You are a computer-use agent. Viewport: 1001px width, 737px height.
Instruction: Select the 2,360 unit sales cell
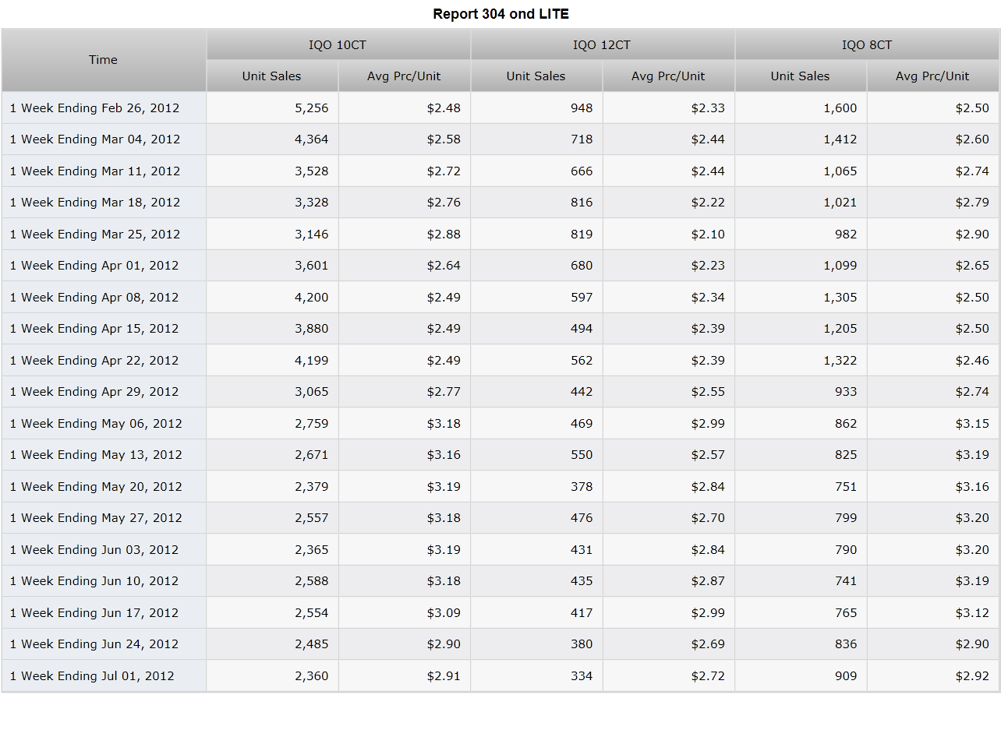tap(272, 676)
